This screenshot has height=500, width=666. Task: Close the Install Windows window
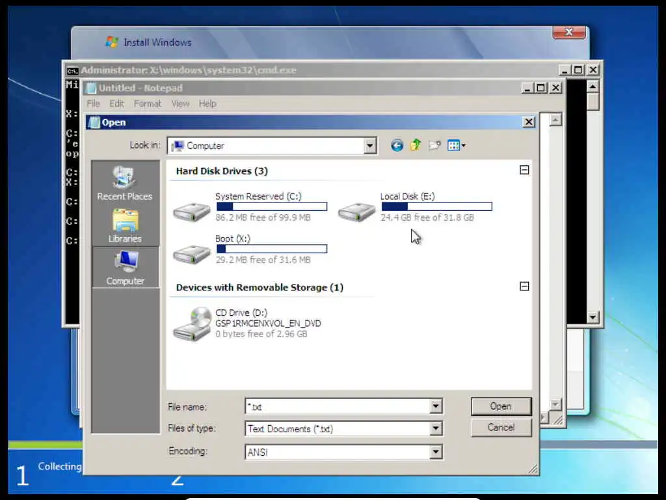coord(569,33)
